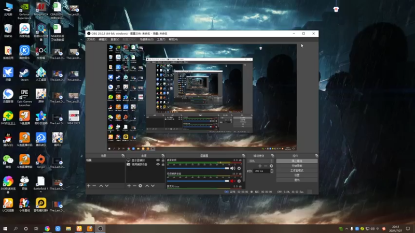Open the UC Browser desktop icon

[x=8, y=205]
